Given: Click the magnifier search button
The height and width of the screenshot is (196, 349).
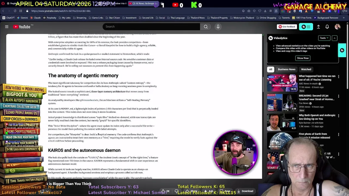Looking at the screenshot, I should (206, 27).
